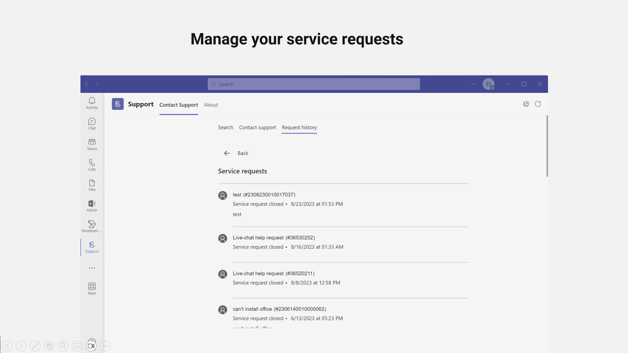
Task: Open the Contact support sub-tab
Action: [257, 127]
